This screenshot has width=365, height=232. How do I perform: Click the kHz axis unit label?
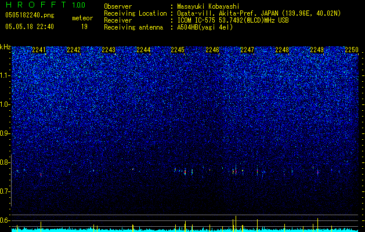point(6,47)
